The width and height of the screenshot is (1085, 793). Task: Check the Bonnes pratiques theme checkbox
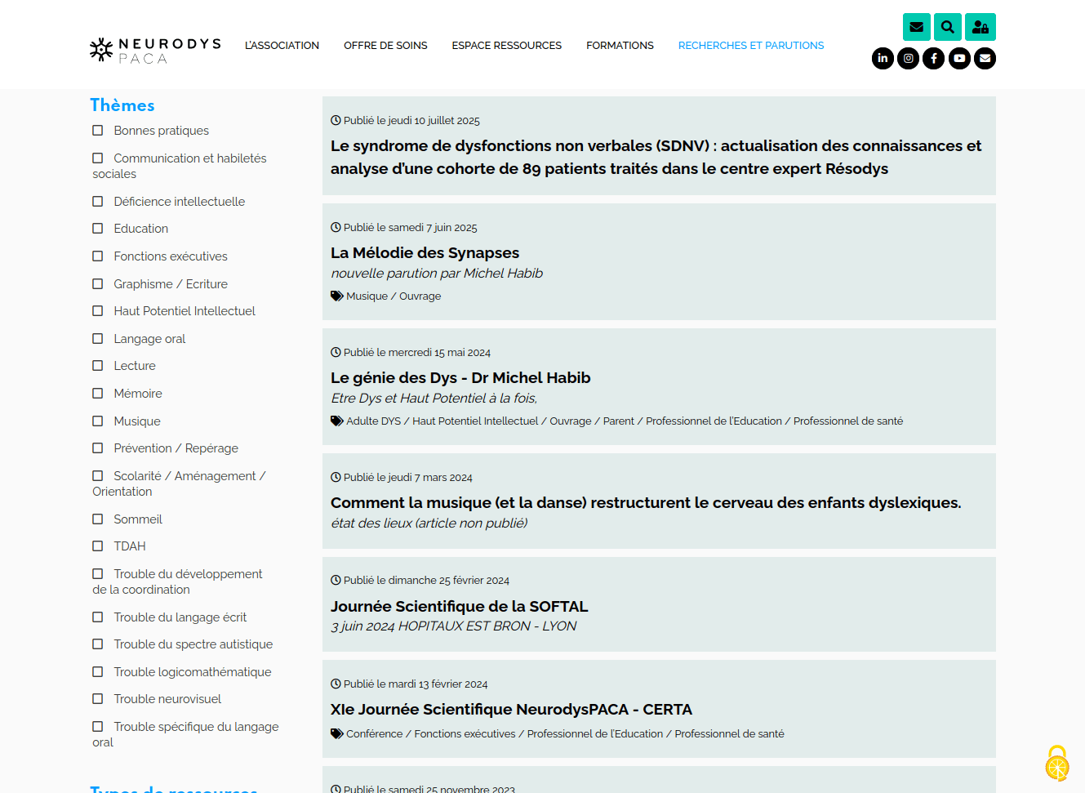click(x=98, y=131)
